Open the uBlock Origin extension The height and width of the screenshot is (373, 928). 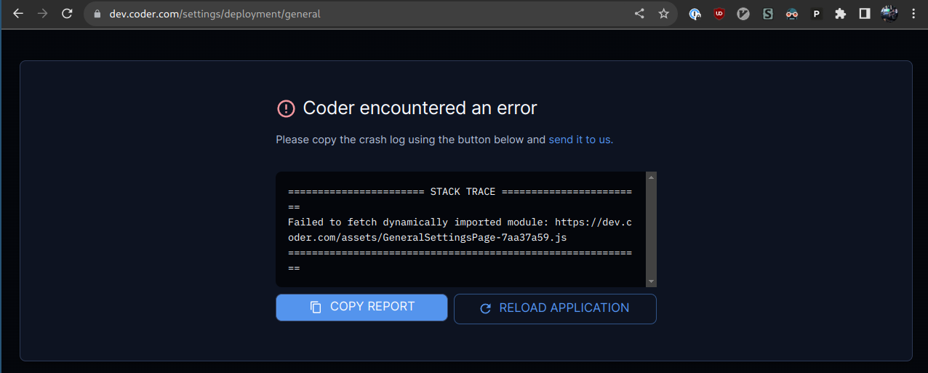[719, 13]
